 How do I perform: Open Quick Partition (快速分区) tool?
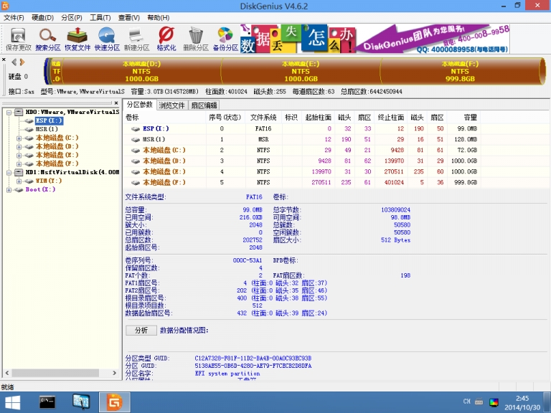tap(107, 39)
